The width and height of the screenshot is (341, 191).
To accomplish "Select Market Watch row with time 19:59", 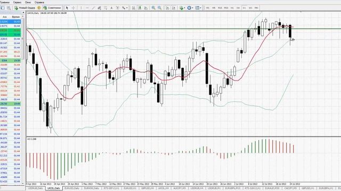I will click(11, 60).
